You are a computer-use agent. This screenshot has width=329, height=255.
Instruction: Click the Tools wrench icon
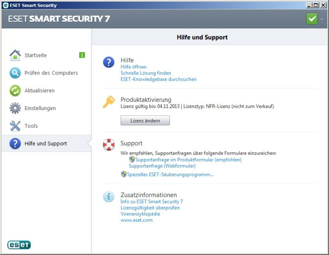pos(15,126)
